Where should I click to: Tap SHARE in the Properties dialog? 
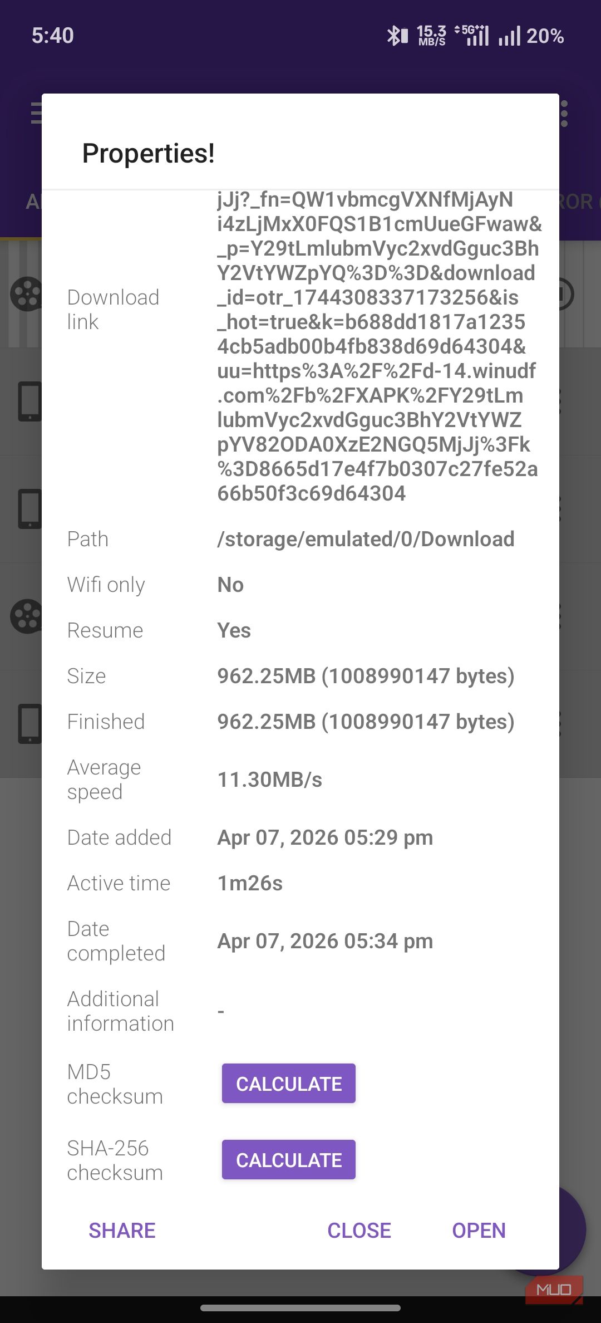[x=122, y=1231]
